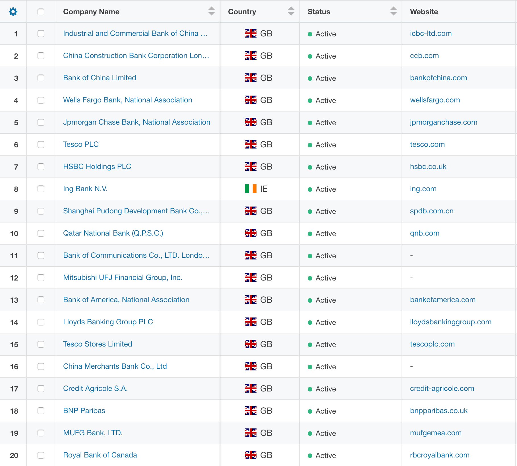Image resolution: width=517 pixels, height=466 pixels.
Task: Visit the qnb.com website link
Action: point(425,233)
